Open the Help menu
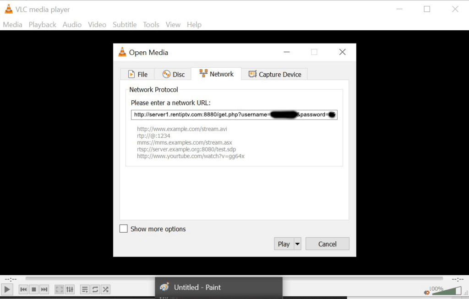This screenshot has height=299, width=469. pyautogui.click(x=194, y=25)
